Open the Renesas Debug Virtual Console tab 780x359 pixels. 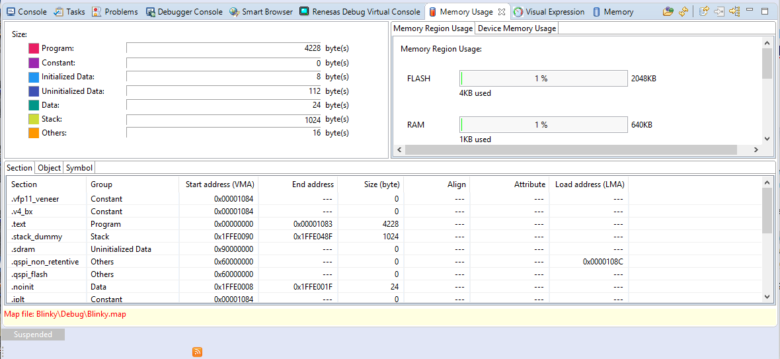360,12
